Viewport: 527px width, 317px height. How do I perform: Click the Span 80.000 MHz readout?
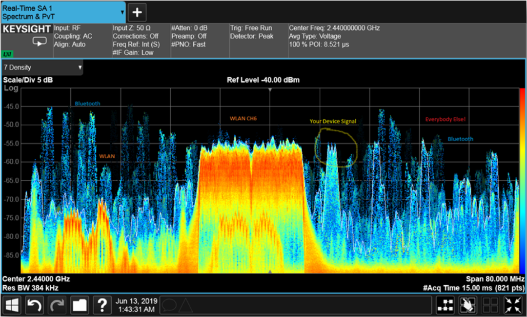pyautogui.click(x=494, y=279)
